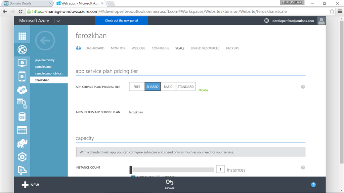The height and width of the screenshot is (193, 344).
Task: Go back in browser history
Action: click(x=5, y=11)
